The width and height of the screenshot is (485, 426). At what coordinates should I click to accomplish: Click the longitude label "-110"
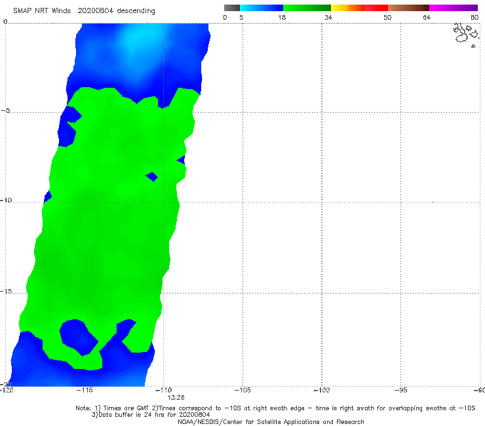[x=163, y=390]
